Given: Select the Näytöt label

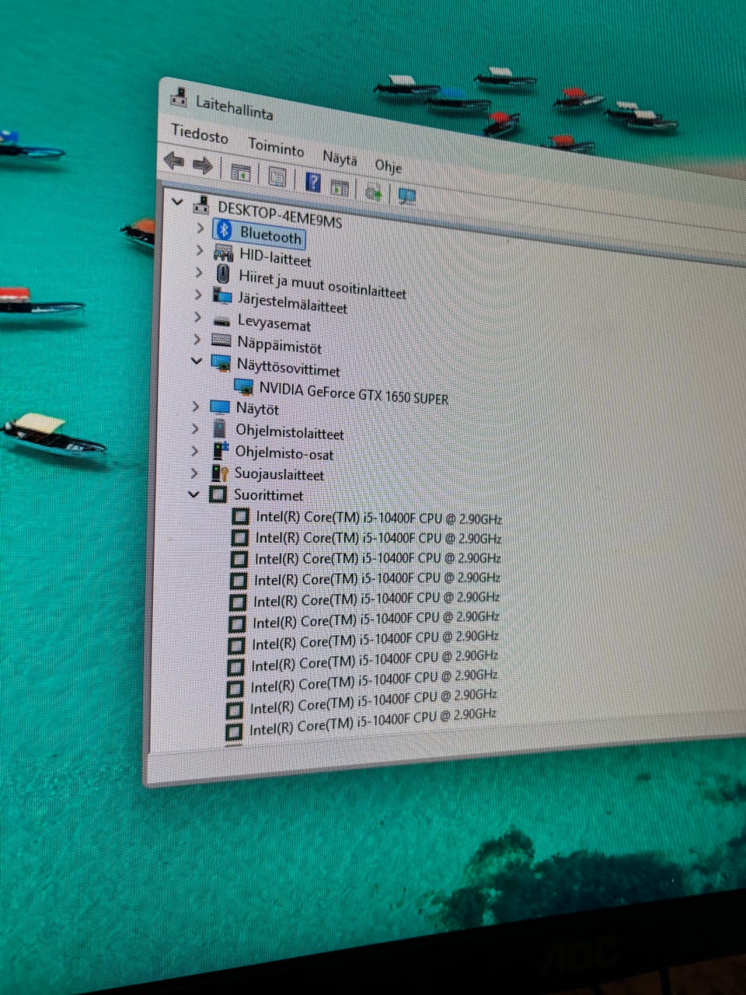Looking at the screenshot, I should (x=257, y=408).
